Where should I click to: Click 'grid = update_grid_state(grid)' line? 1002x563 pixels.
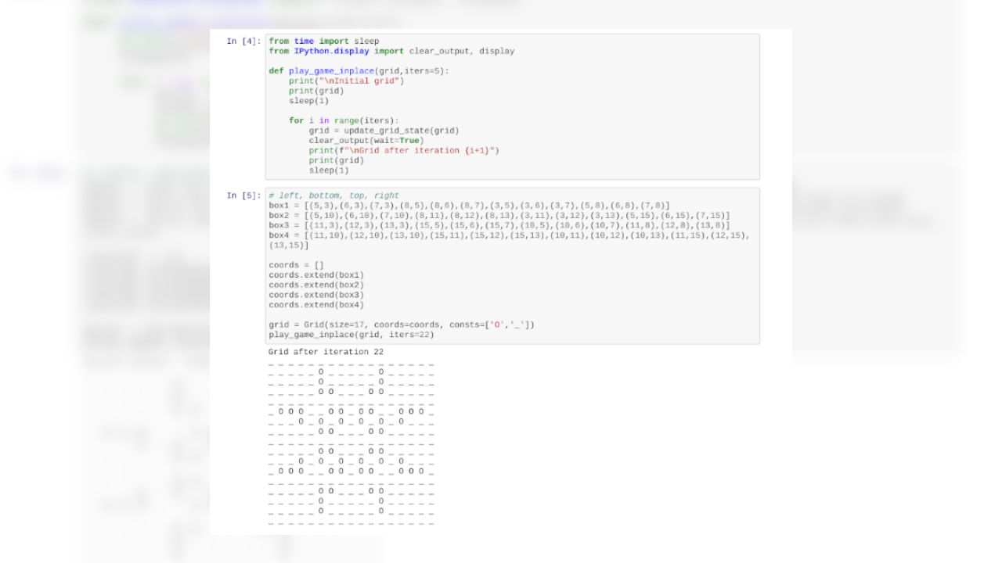(x=384, y=131)
